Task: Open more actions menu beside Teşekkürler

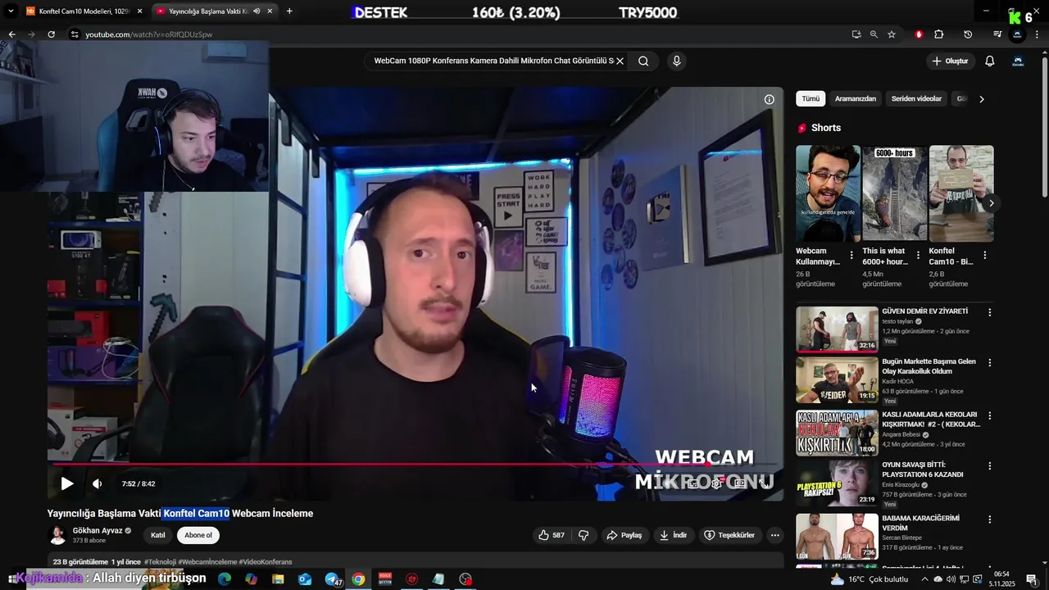Action: [x=774, y=535]
